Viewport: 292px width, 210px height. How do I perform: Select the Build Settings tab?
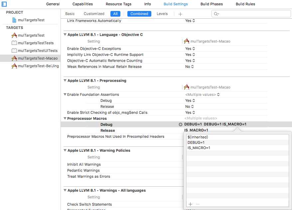pyautogui.click(x=176, y=4)
